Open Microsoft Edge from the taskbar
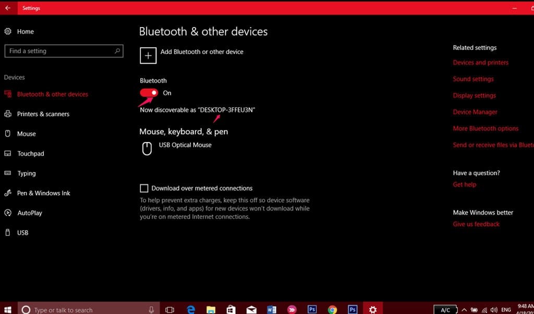This screenshot has width=534, height=314. click(x=190, y=309)
